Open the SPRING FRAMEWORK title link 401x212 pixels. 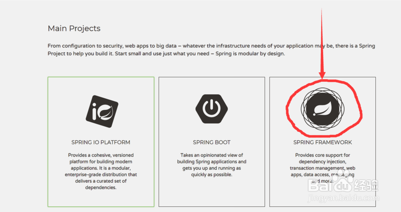322,142
